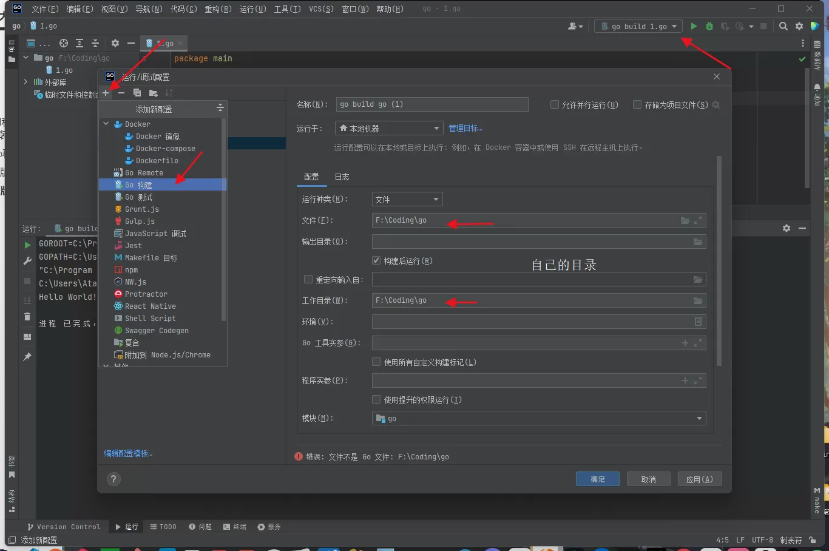Click the collapse icon in 添加新配置 header
This screenshot has width=829, height=551.
[x=220, y=108]
